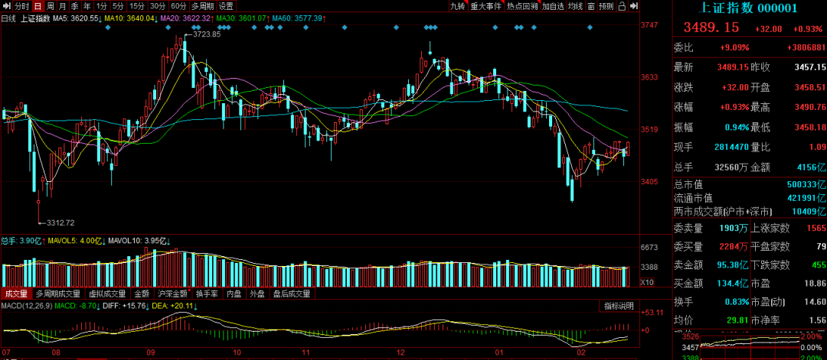Click the left panel collapse arrow icon
This screenshot has height=360, width=827.
6,6
